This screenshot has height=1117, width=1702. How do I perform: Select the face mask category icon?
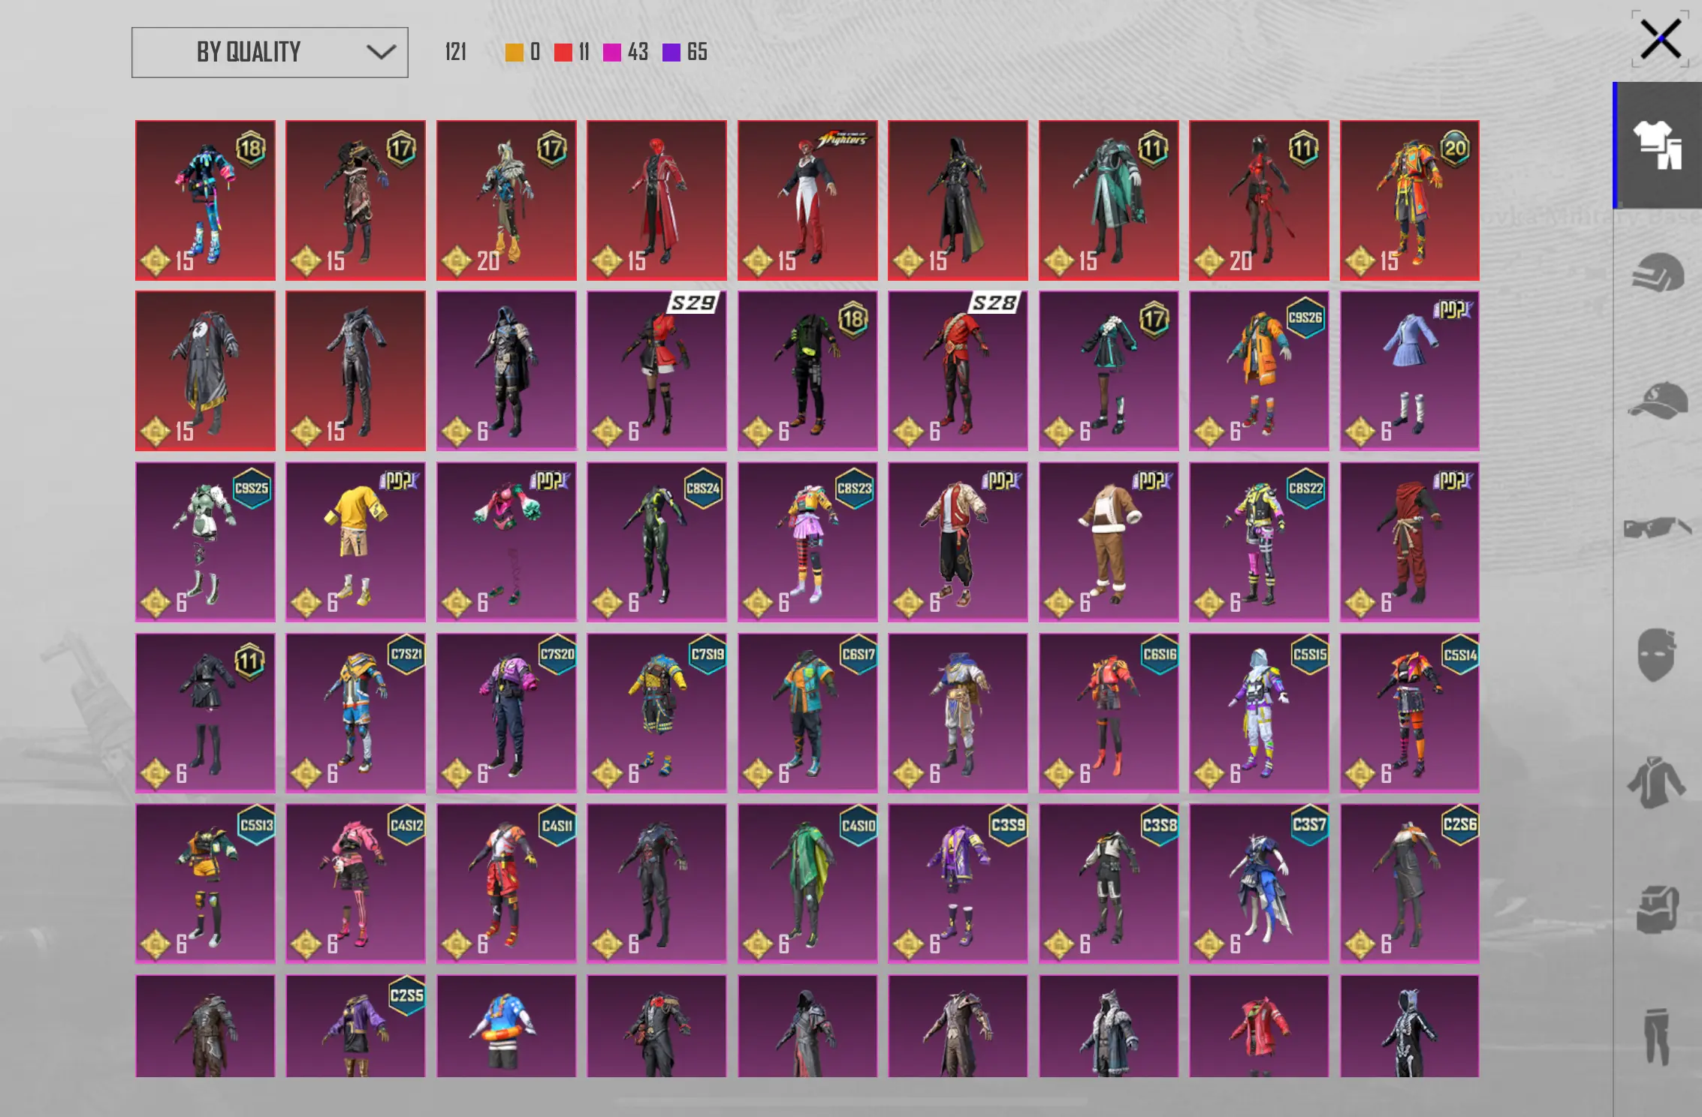tap(1658, 655)
